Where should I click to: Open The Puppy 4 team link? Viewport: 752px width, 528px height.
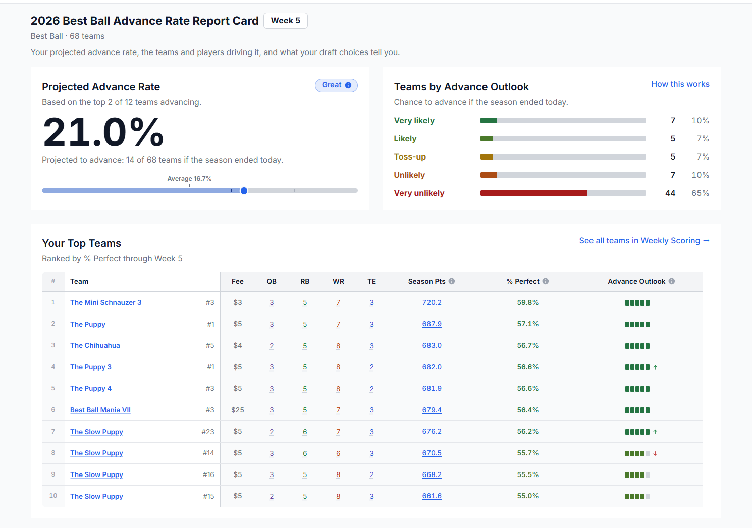(91, 388)
